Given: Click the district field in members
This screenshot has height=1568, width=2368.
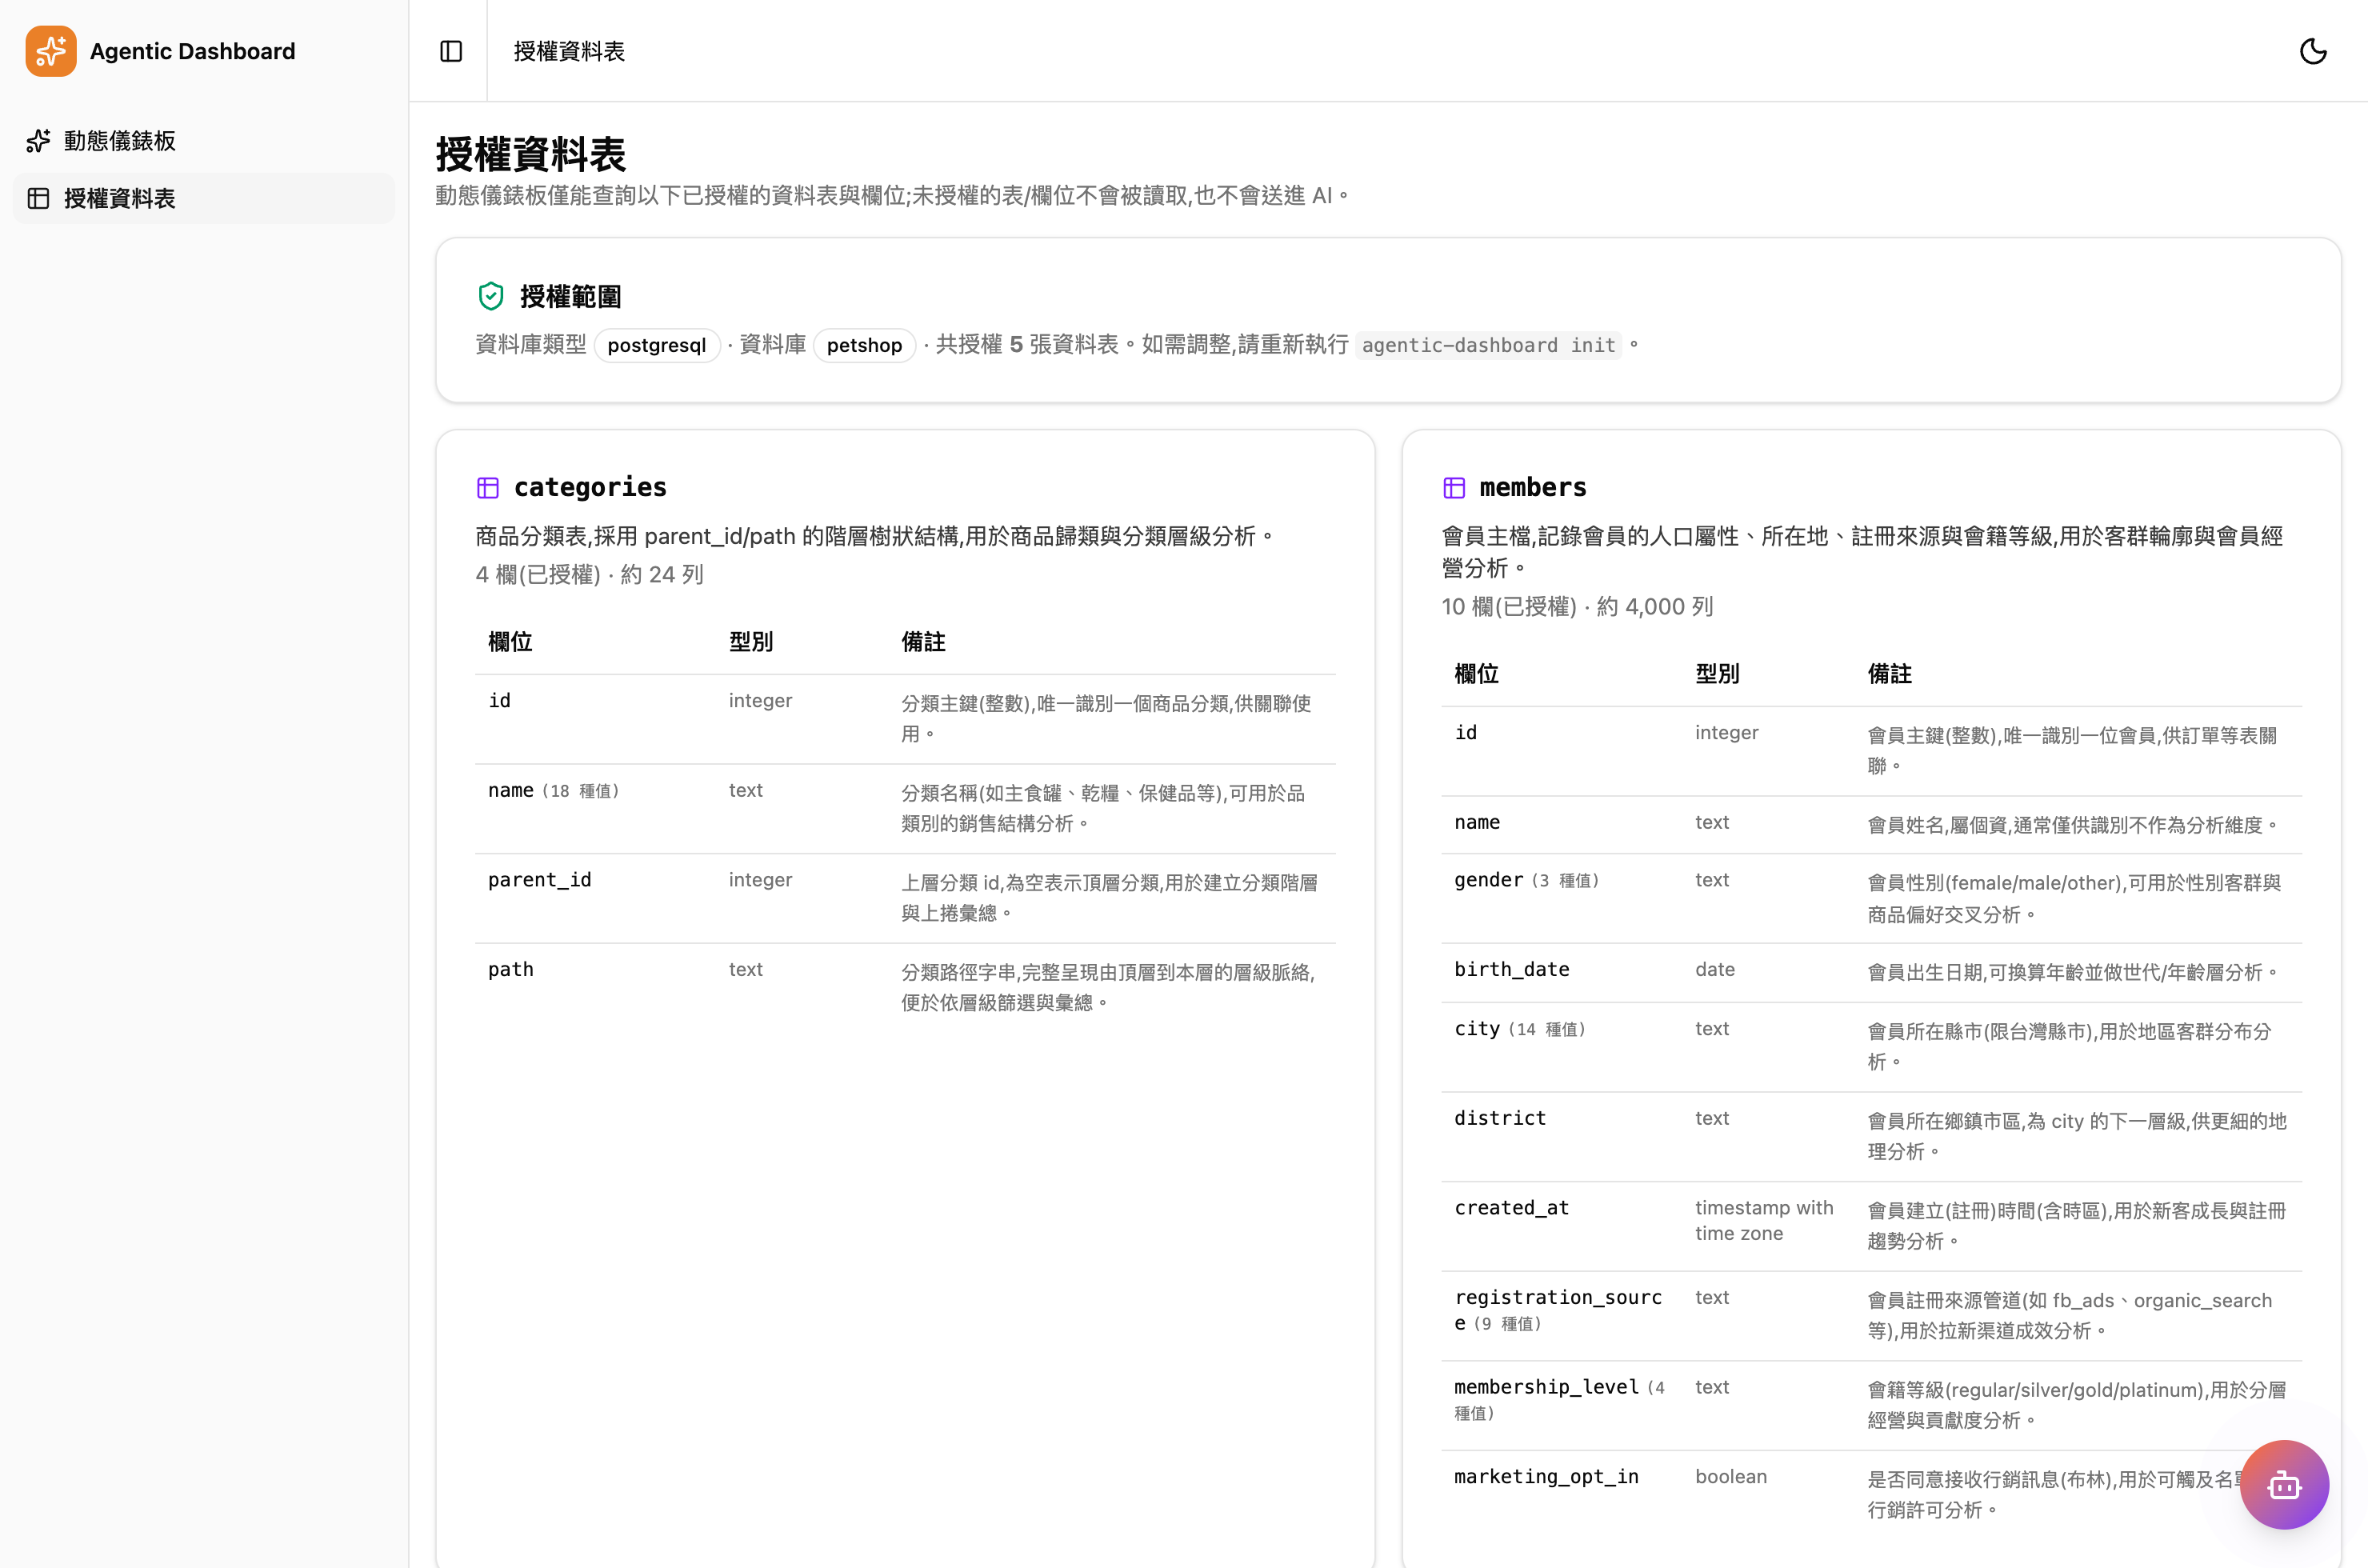Looking at the screenshot, I should click(x=1500, y=1118).
